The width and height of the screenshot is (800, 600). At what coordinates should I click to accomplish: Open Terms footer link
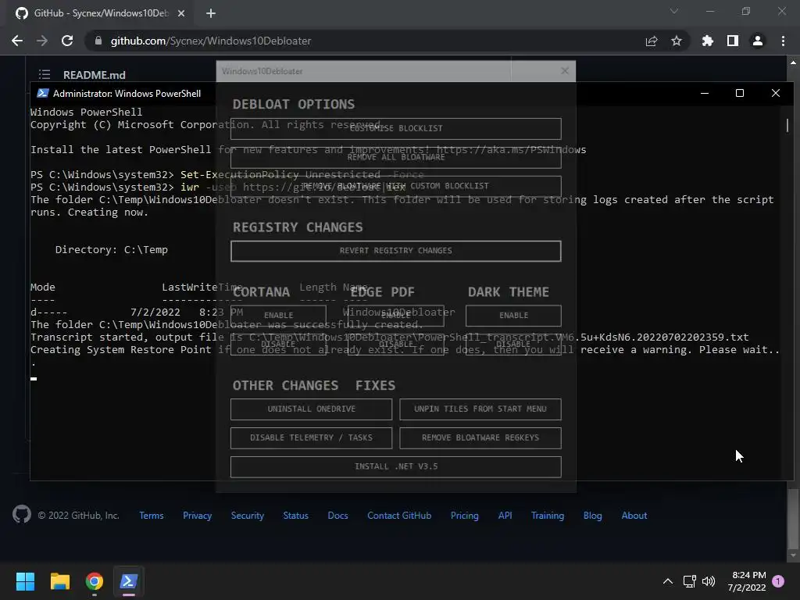(152, 516)
